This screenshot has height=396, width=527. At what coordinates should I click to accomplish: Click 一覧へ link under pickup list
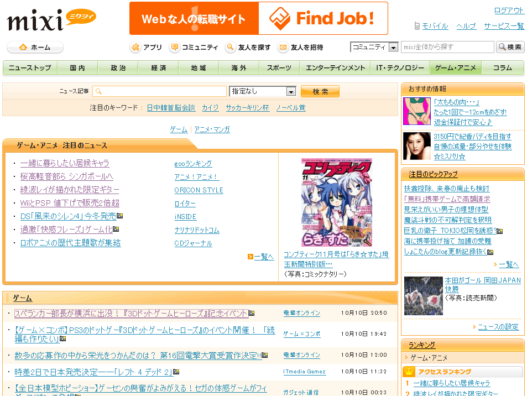(x=509, y=264)
